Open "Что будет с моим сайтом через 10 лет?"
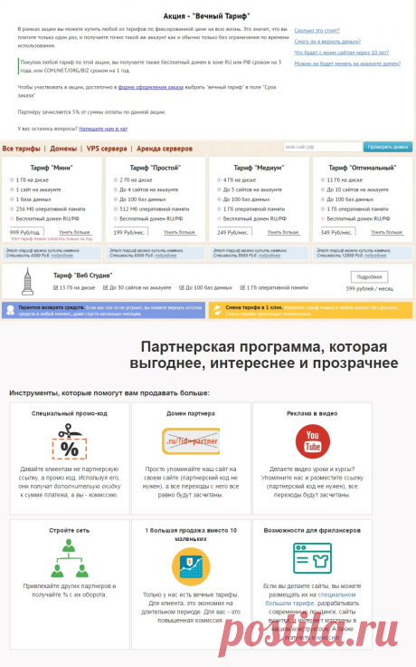The width and height of the screenshot is (416, 667). coord(341,53)
